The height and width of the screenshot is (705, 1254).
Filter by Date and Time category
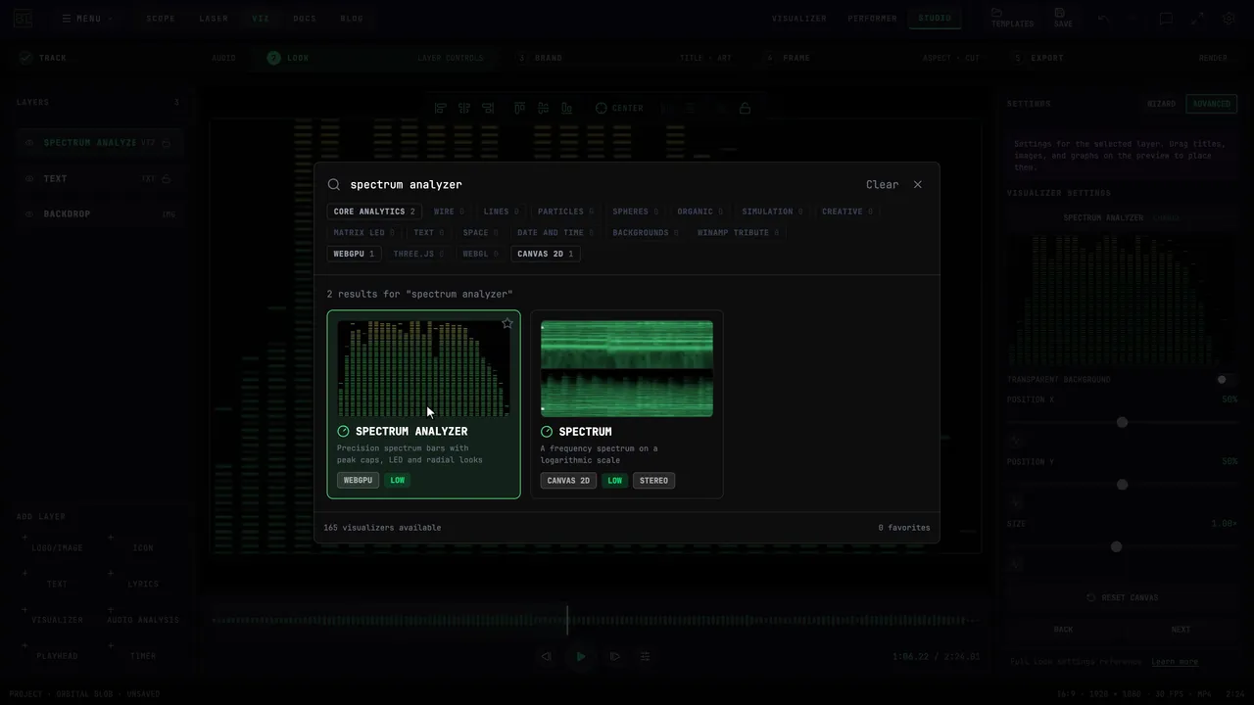[555, 233]
